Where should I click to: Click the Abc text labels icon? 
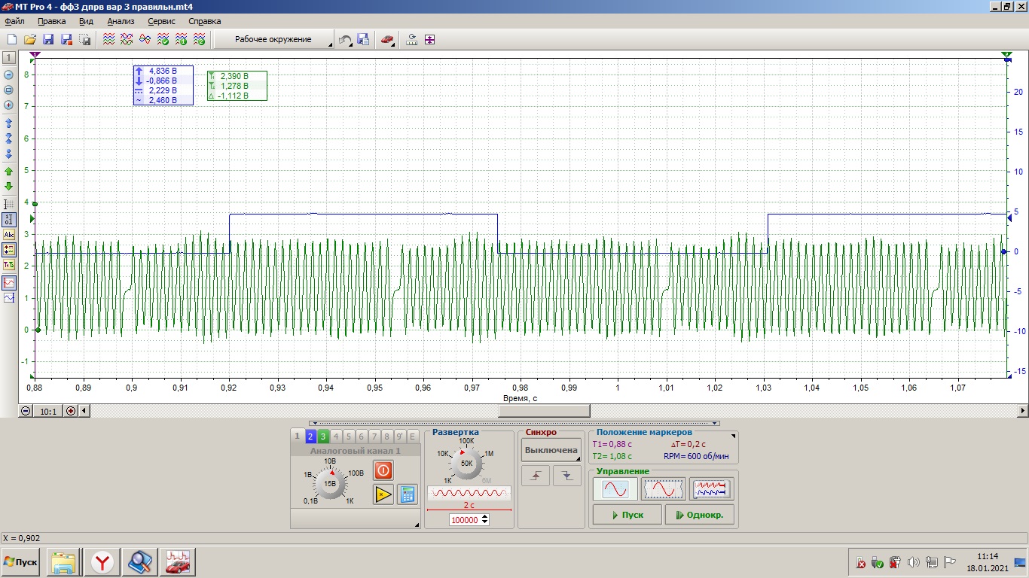[x=9, y=235]
